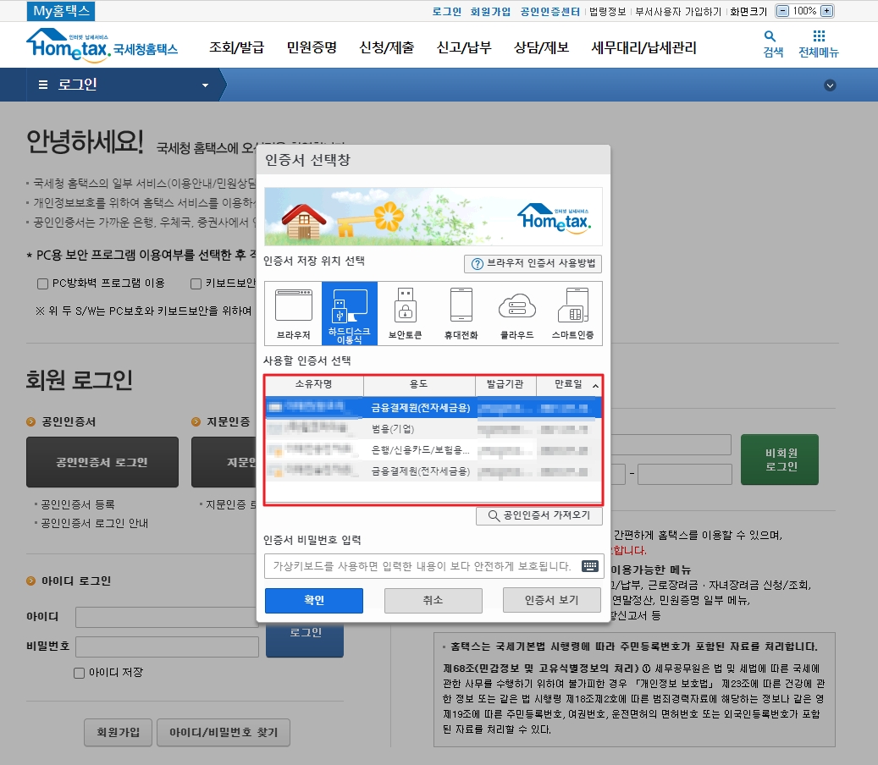The width and height of the screenshot is (878, 765).
Task: Click the 회원가입 button at bottom
Action: [x=119, y=733]
